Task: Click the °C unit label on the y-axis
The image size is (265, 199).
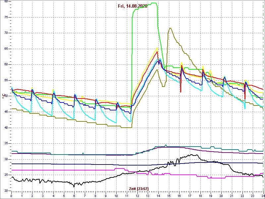Action: pyautogui.click(x=3, y=97)
